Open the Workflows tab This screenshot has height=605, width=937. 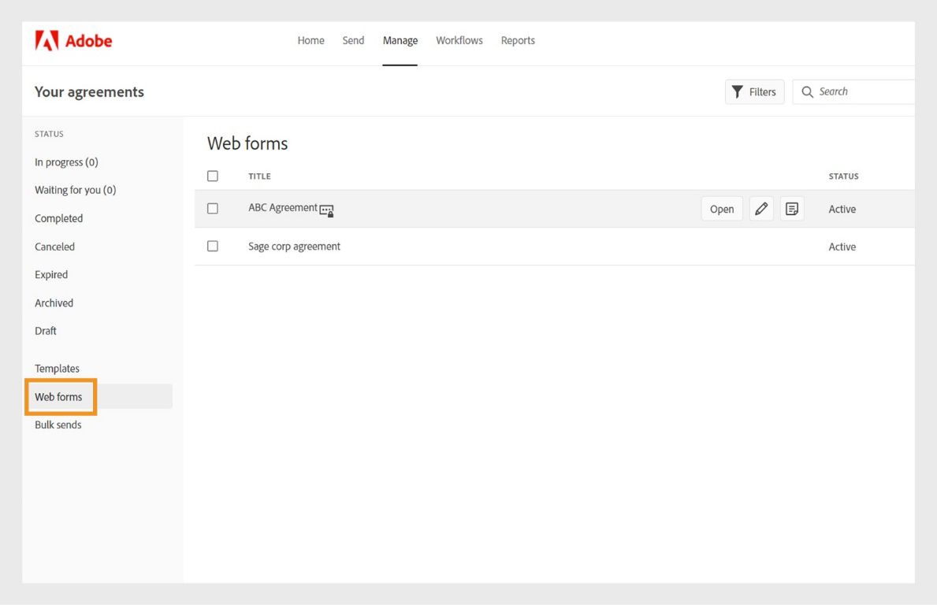click(x=459, y=41)
